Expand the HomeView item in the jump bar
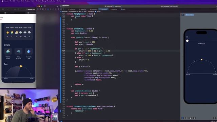The image size is (217, 122). (x=91, y=12)
